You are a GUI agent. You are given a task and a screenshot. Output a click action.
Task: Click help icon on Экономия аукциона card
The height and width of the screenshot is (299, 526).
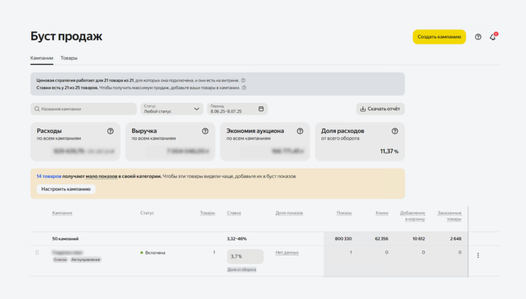pyautogui.click(x=300, y=131)
